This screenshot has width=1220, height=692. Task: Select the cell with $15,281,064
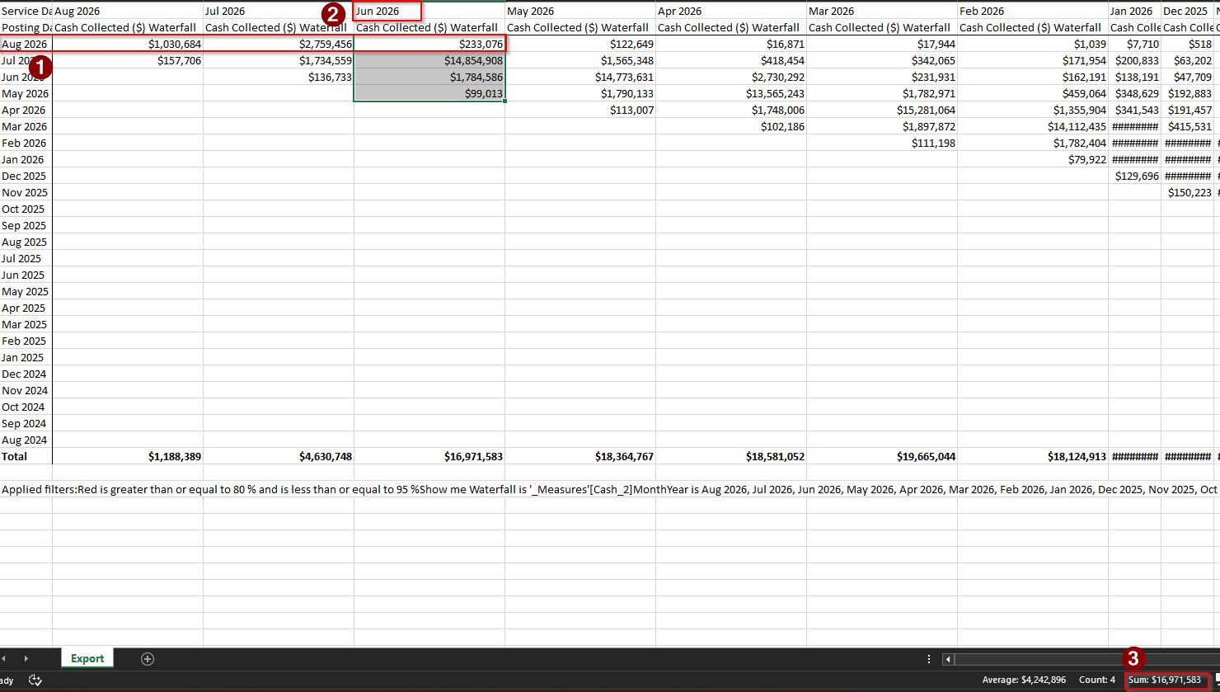(882, 110)
